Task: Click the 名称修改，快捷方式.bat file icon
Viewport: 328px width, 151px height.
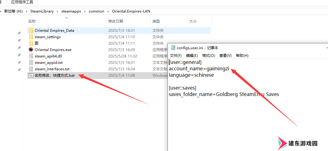Action: (x=31, y=75)
